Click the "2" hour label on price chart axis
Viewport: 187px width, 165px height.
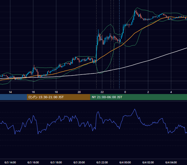pos(148,92)
